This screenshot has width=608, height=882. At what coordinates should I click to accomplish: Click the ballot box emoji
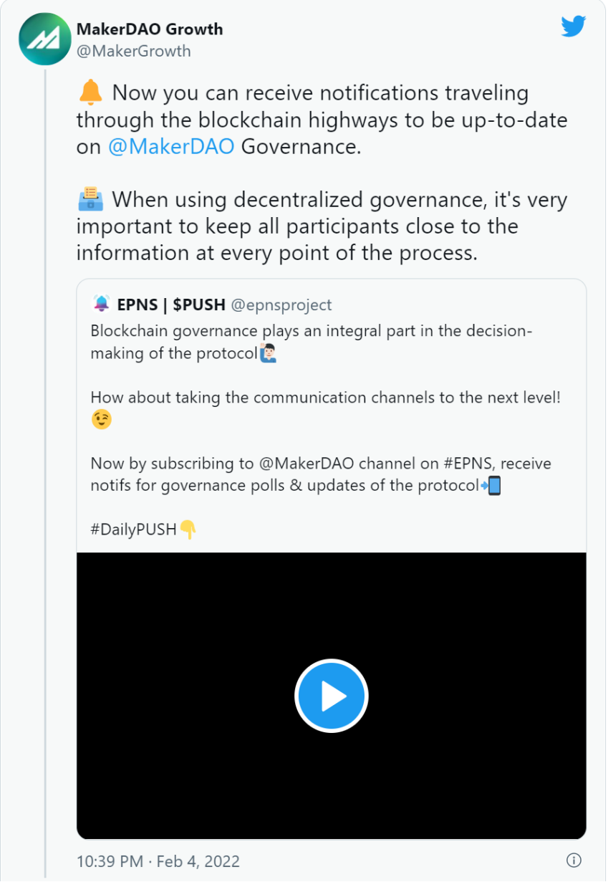point(90,198)
